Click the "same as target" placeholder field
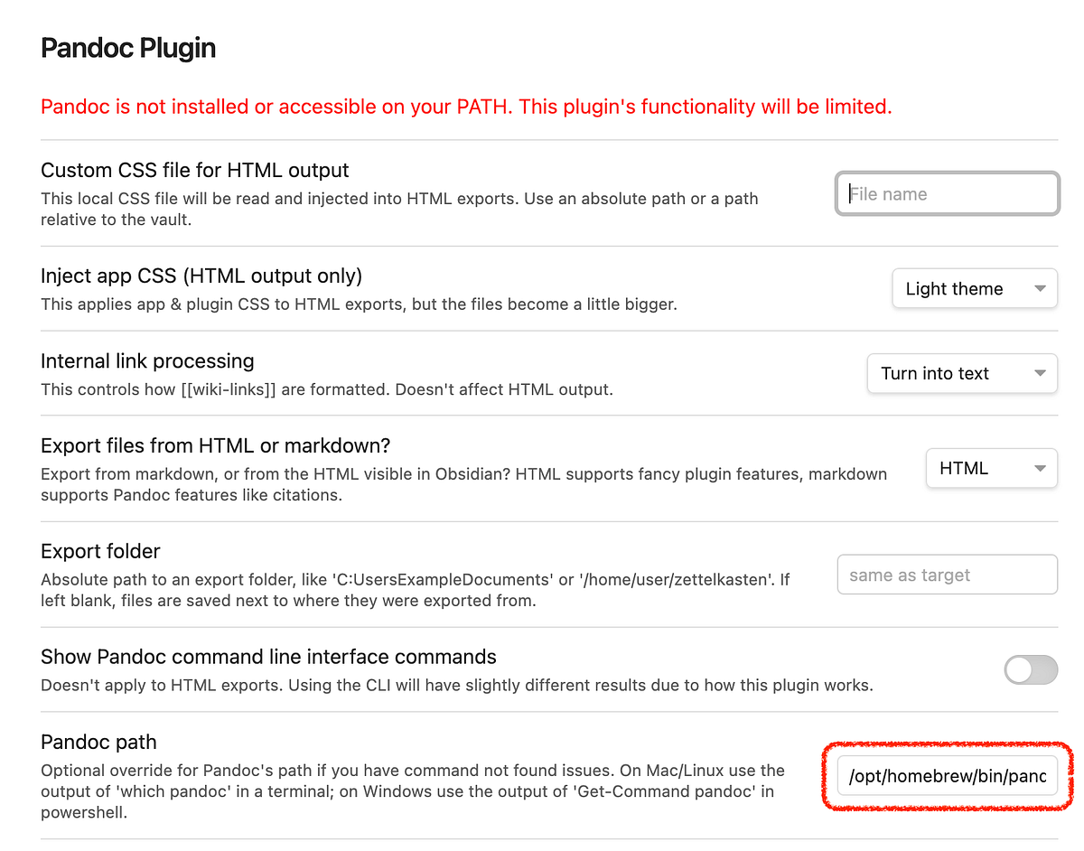 (x=947, y=575)
